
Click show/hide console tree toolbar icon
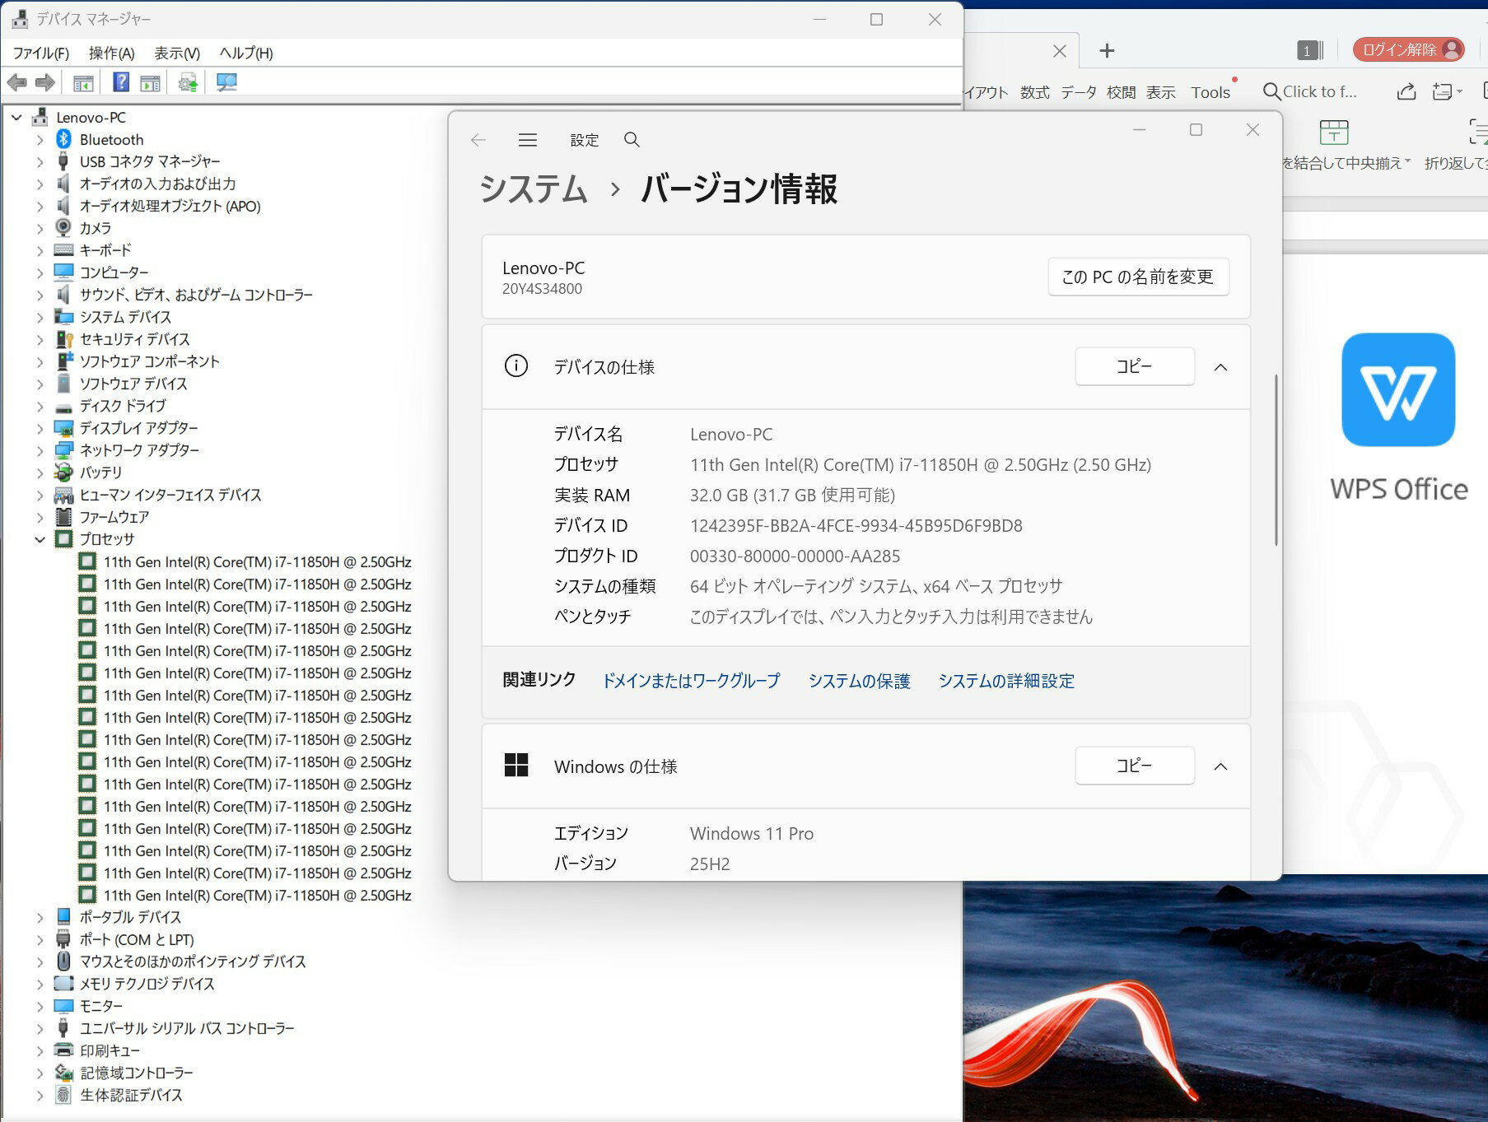click(83, 82)
